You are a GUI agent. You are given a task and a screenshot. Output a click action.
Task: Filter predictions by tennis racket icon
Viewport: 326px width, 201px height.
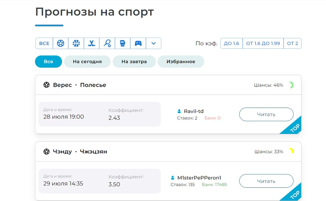tap(107, 43)
